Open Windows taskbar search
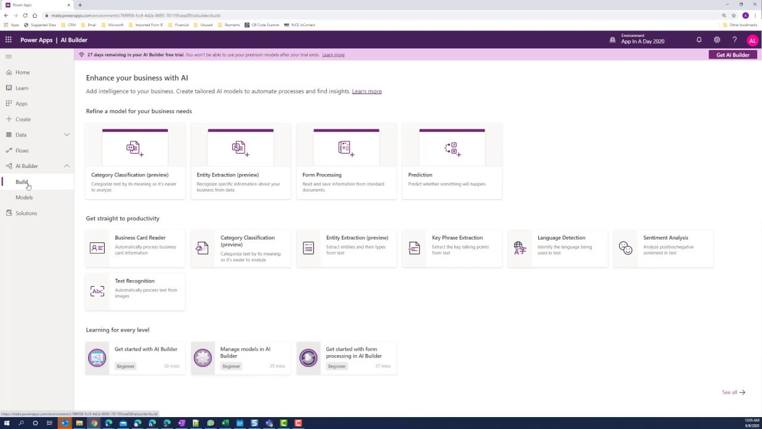 [21, 423]
